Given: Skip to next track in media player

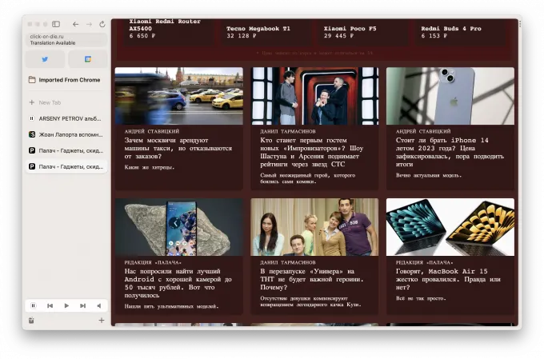Looking at the screenshot, I should (x=82, y=305).
